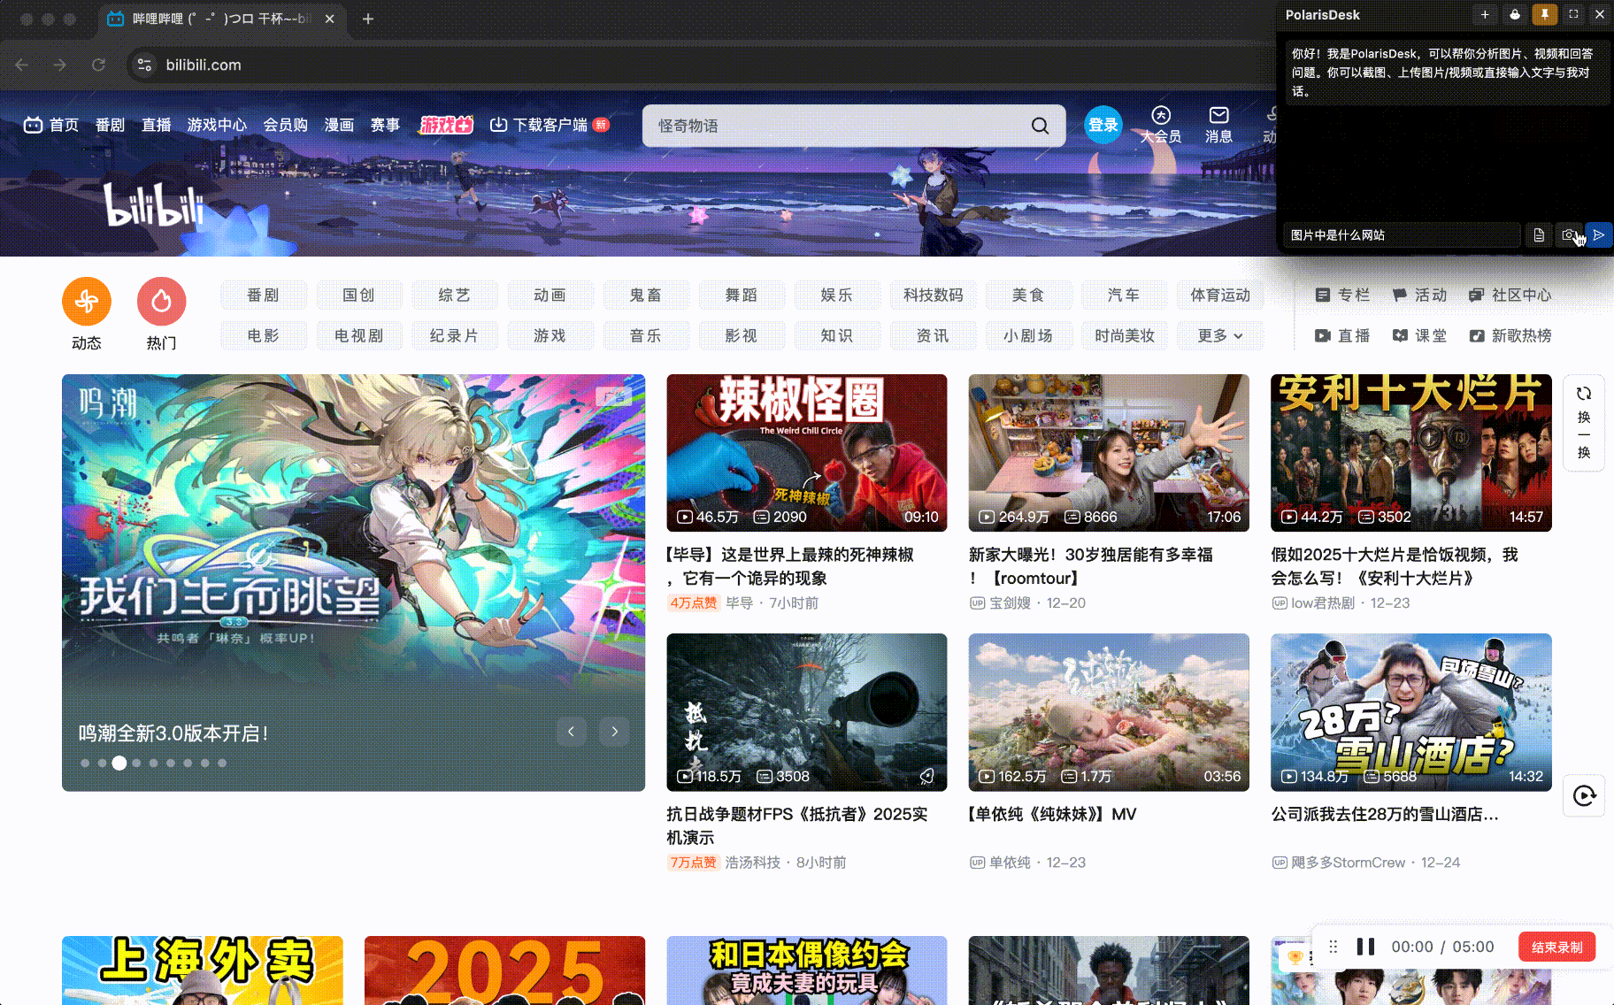Screen dimensions: 1614x1005
Task: Open the 游戏中心 navigation item
Action: pos(217,126)
